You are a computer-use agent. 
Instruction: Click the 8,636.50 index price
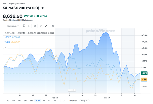(13, 16)
